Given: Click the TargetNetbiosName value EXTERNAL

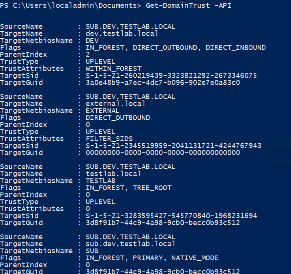Looking at the screenshot, I should pos(102,111).
